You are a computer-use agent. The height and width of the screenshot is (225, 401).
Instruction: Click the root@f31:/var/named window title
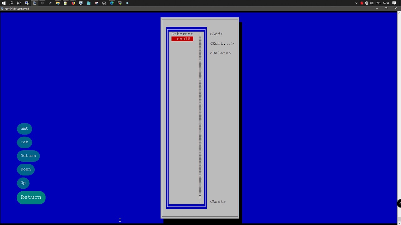pos(17,9)
